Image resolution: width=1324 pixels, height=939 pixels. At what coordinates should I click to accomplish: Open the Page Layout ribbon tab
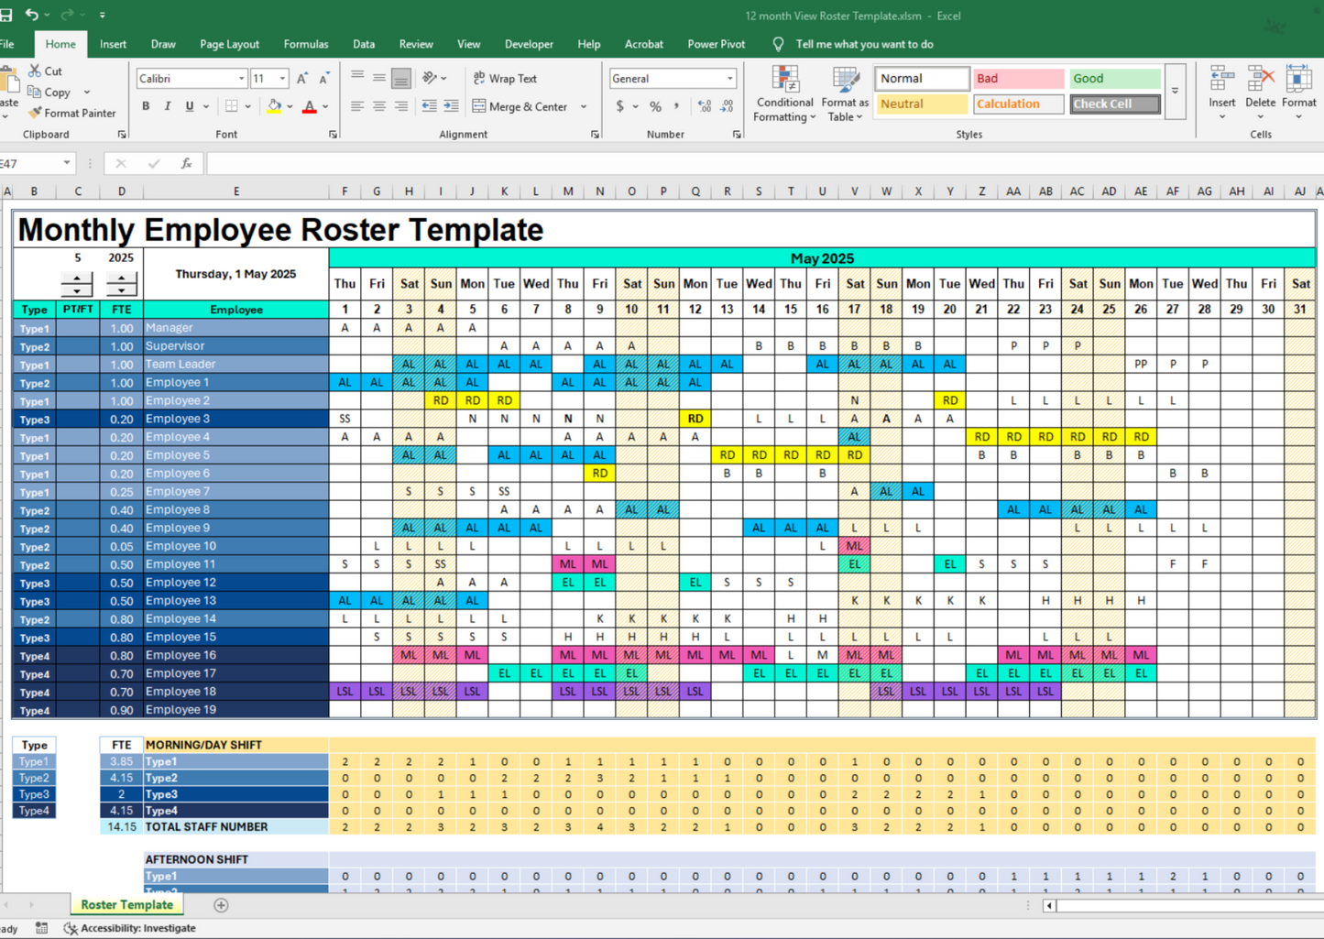click(229, 44)
